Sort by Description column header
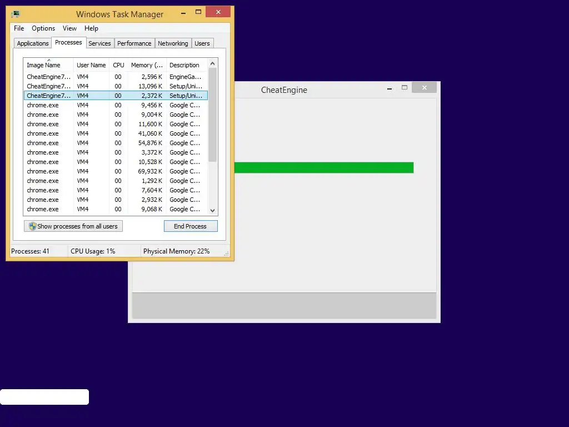 click(x=187, y=65)
